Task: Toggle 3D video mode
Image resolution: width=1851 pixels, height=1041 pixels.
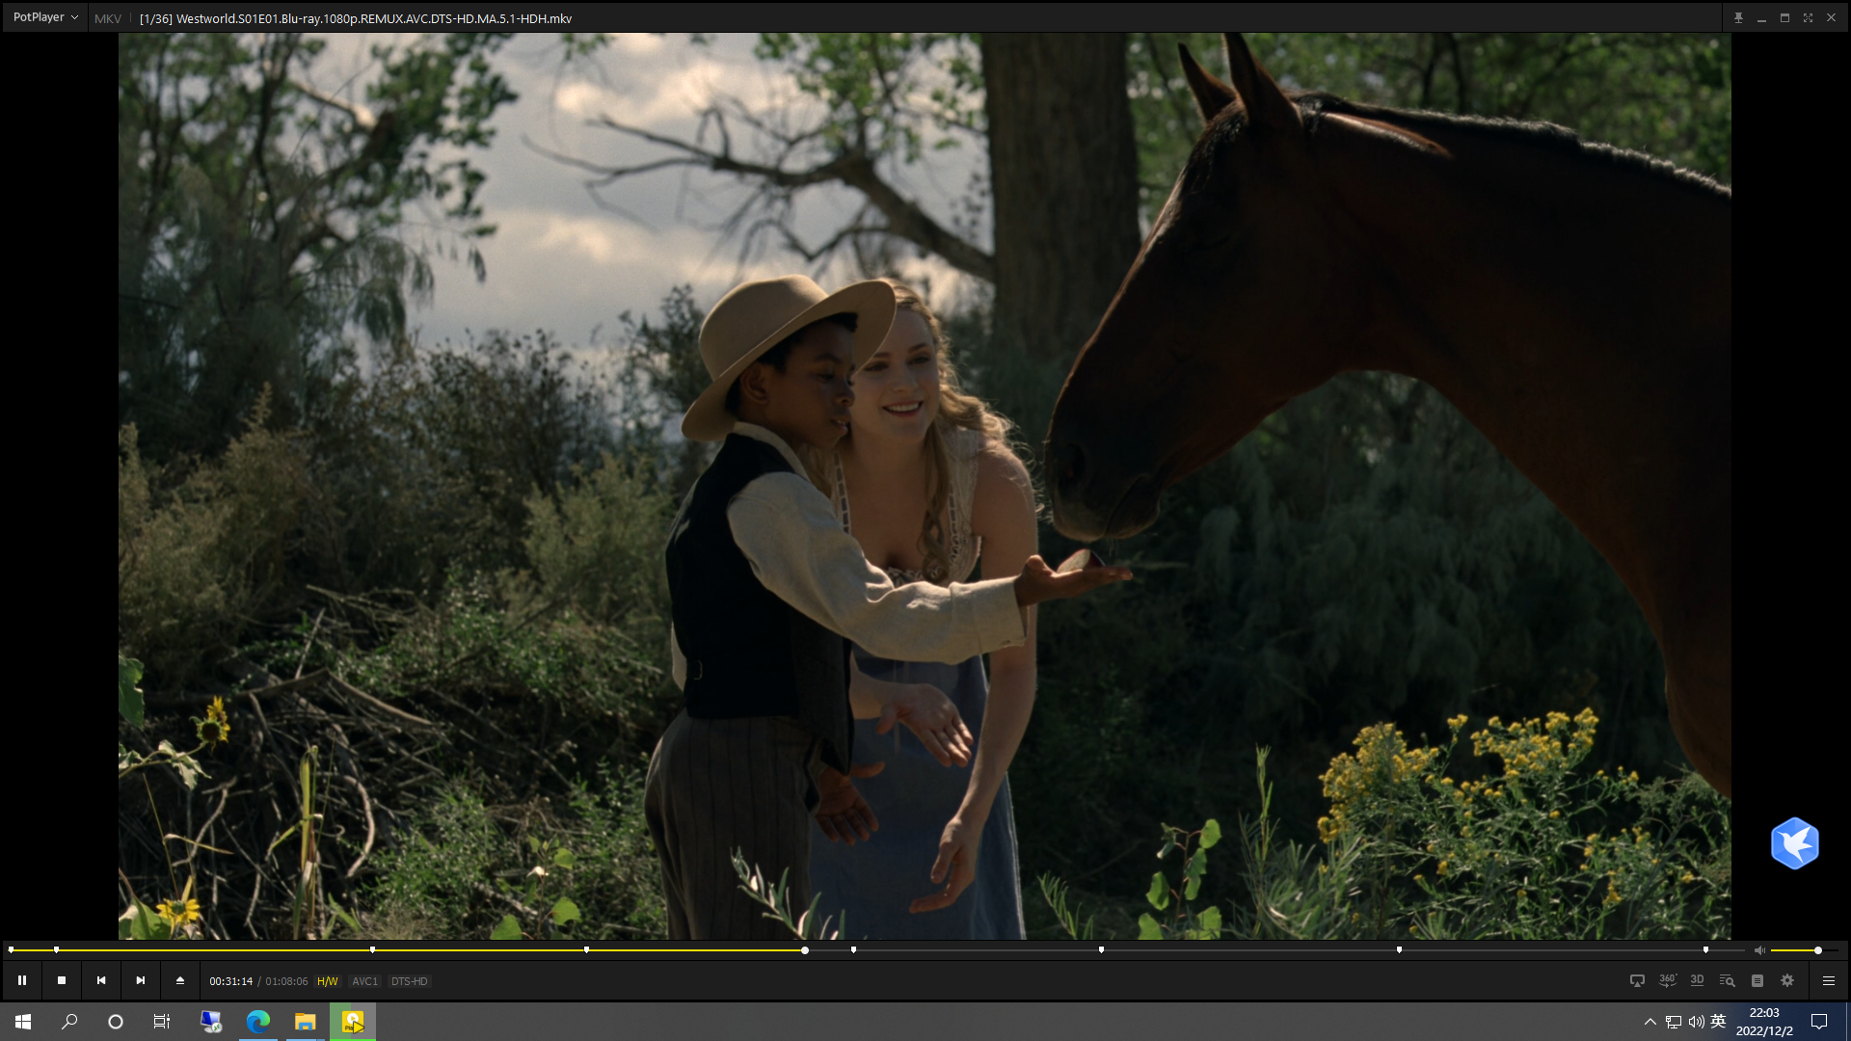Action: (1697, 980)
